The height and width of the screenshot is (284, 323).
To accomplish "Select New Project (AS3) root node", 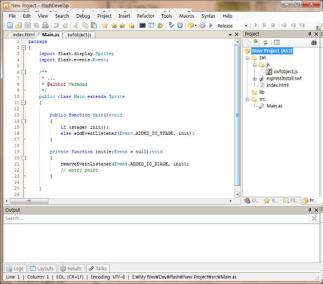I will pos(272,50).
